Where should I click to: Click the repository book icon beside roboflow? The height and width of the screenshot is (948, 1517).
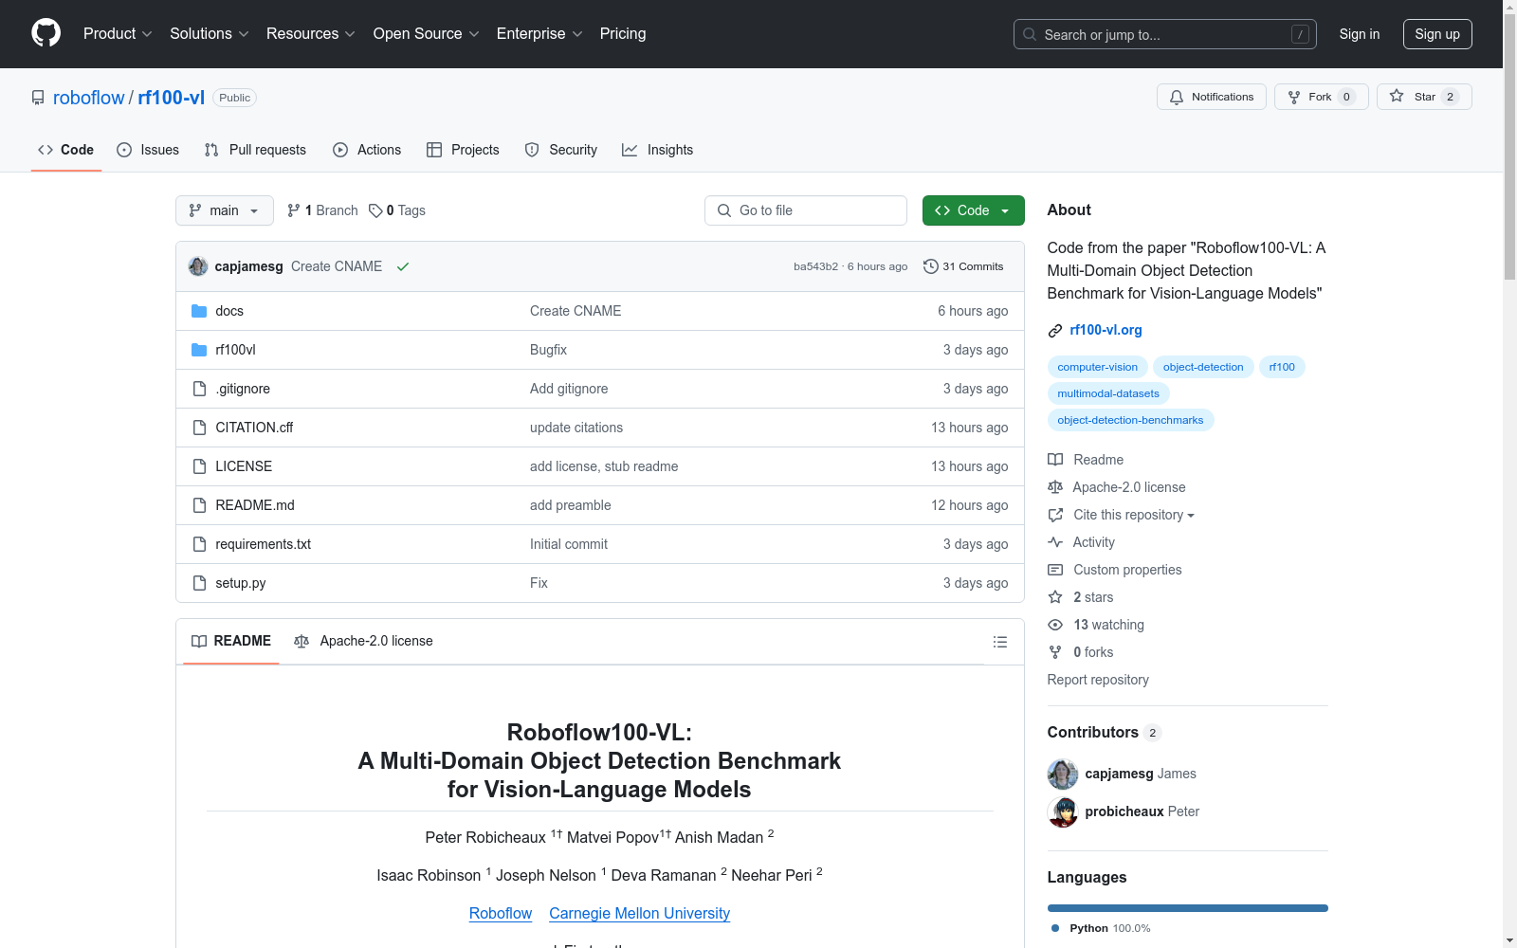38,98
